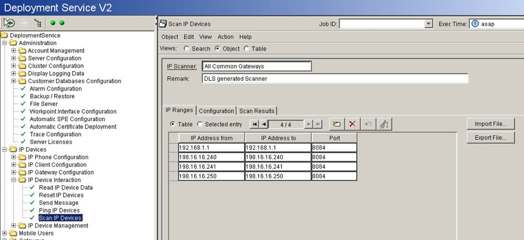
Task: Switch to the Configuration tab
Action: tap(216, 111)
